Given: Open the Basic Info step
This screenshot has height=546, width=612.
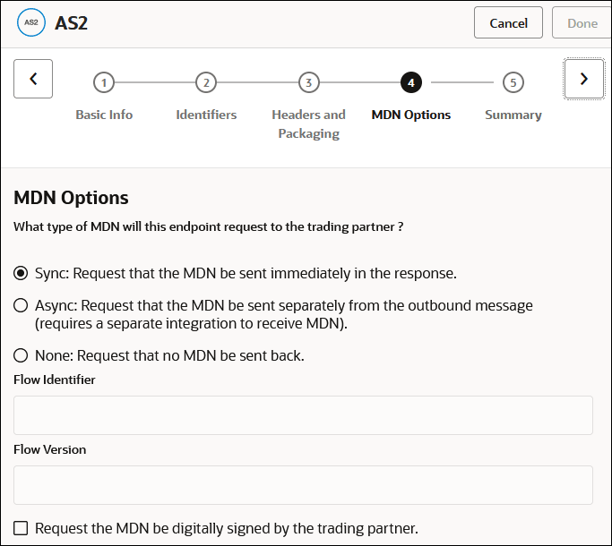Looking at the screenshot, I should [x=104, y=115].
